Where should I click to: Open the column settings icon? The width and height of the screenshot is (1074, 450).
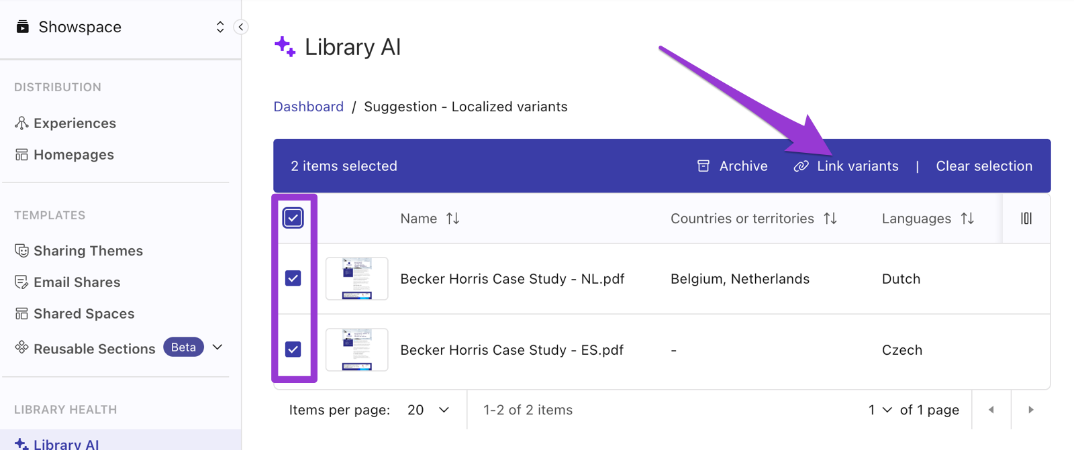(x=1026, y=219)
